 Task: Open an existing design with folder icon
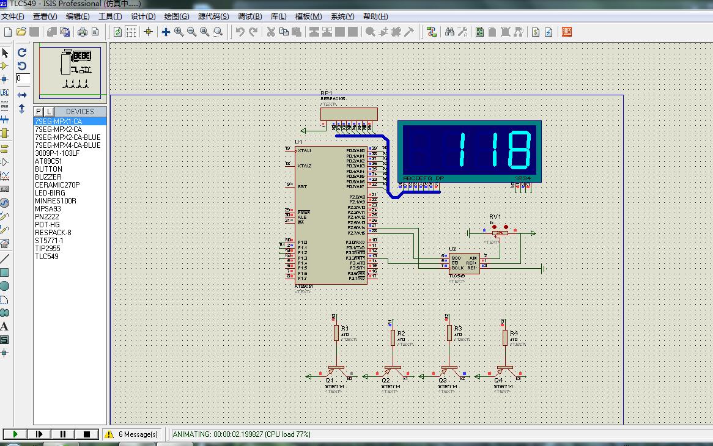(x=21, y=32)
